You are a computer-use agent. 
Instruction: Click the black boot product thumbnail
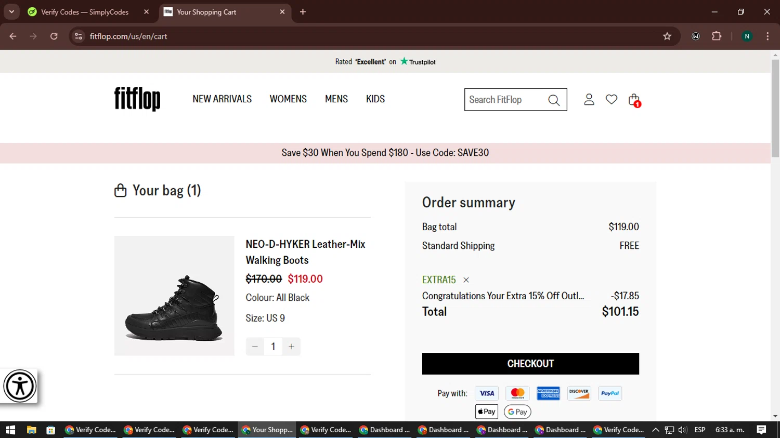tap(174, 296)
